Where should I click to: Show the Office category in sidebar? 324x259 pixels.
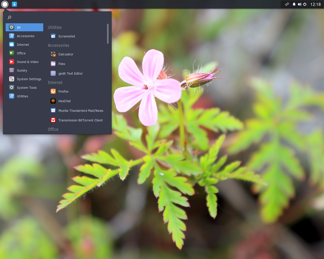pos(24,53)
